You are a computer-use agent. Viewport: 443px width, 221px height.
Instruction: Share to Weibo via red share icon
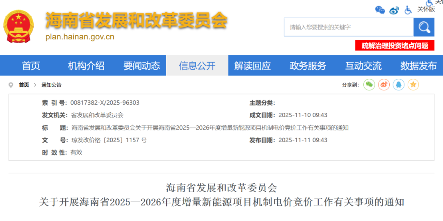[x=384, y=84]
